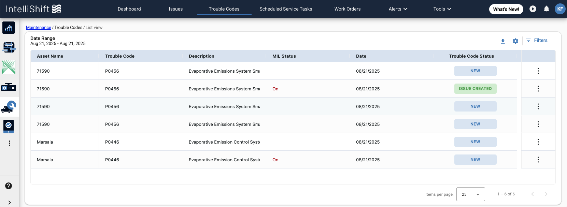
Task: Click the IntelliShift logo
Action: click(33, 9)
